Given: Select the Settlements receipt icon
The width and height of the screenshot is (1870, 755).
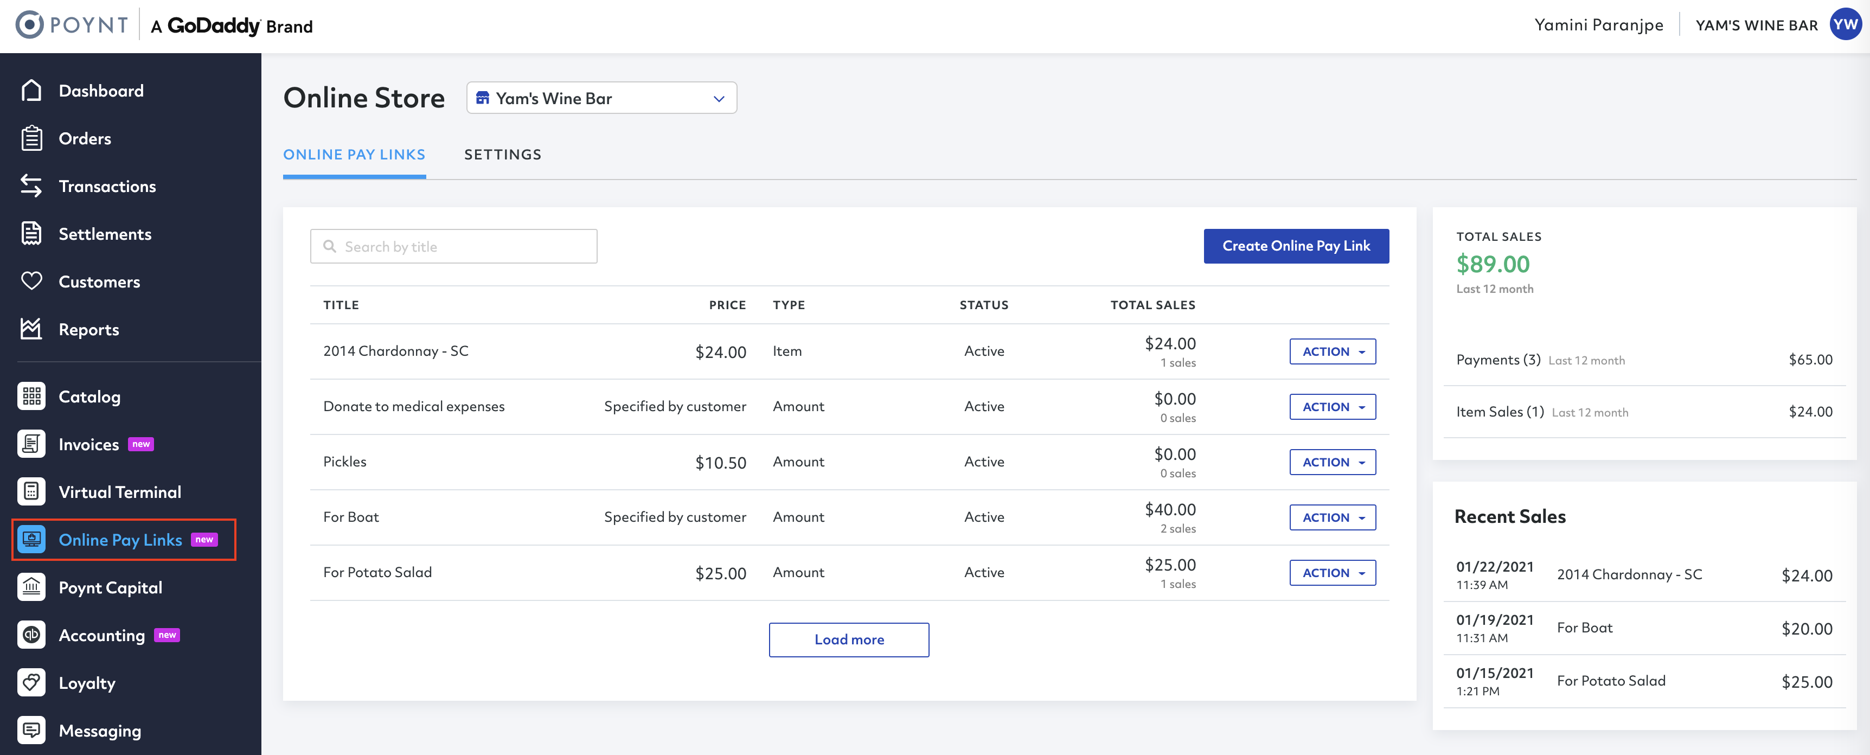Looking at the screenshot, I should pos(31,234).
